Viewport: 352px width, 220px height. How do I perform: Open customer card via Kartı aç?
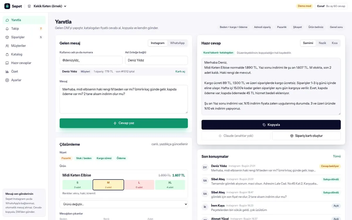(180, 72)
